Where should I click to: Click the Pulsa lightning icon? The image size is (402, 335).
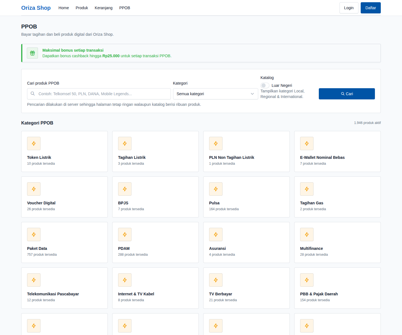(x=216, y=189)
